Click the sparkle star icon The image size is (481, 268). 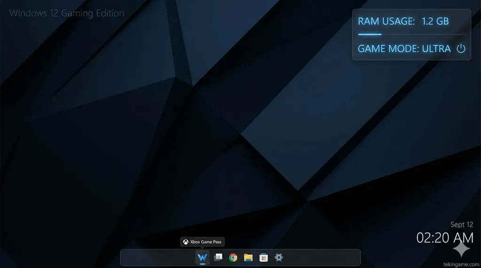(461, 249)
